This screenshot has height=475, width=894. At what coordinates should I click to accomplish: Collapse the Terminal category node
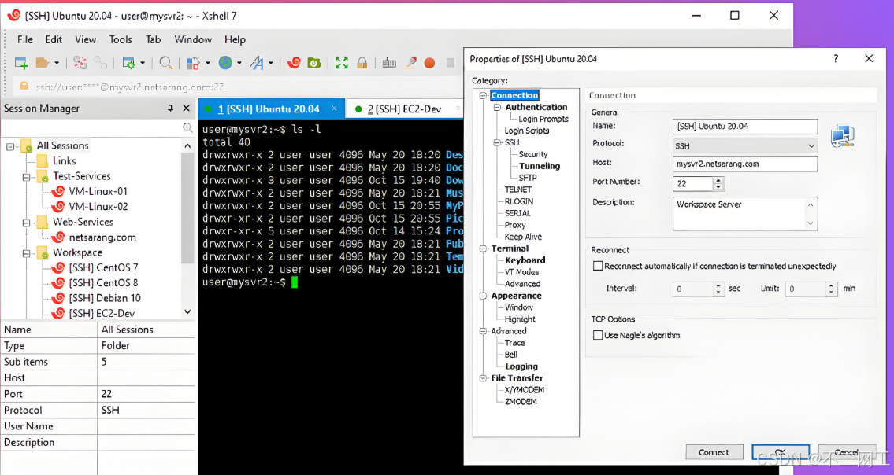point(483,249)
